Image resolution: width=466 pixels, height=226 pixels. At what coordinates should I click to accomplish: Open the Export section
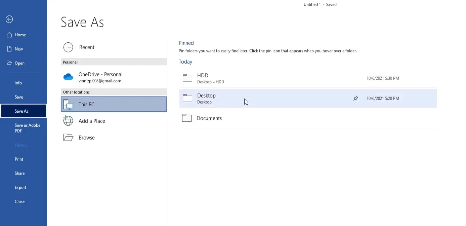20,187
